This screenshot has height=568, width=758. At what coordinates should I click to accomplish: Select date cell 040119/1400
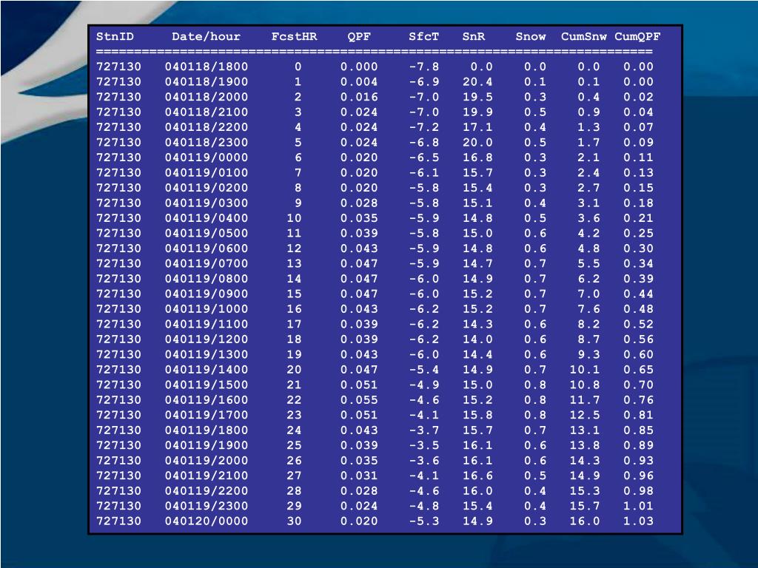coord(207,370)
